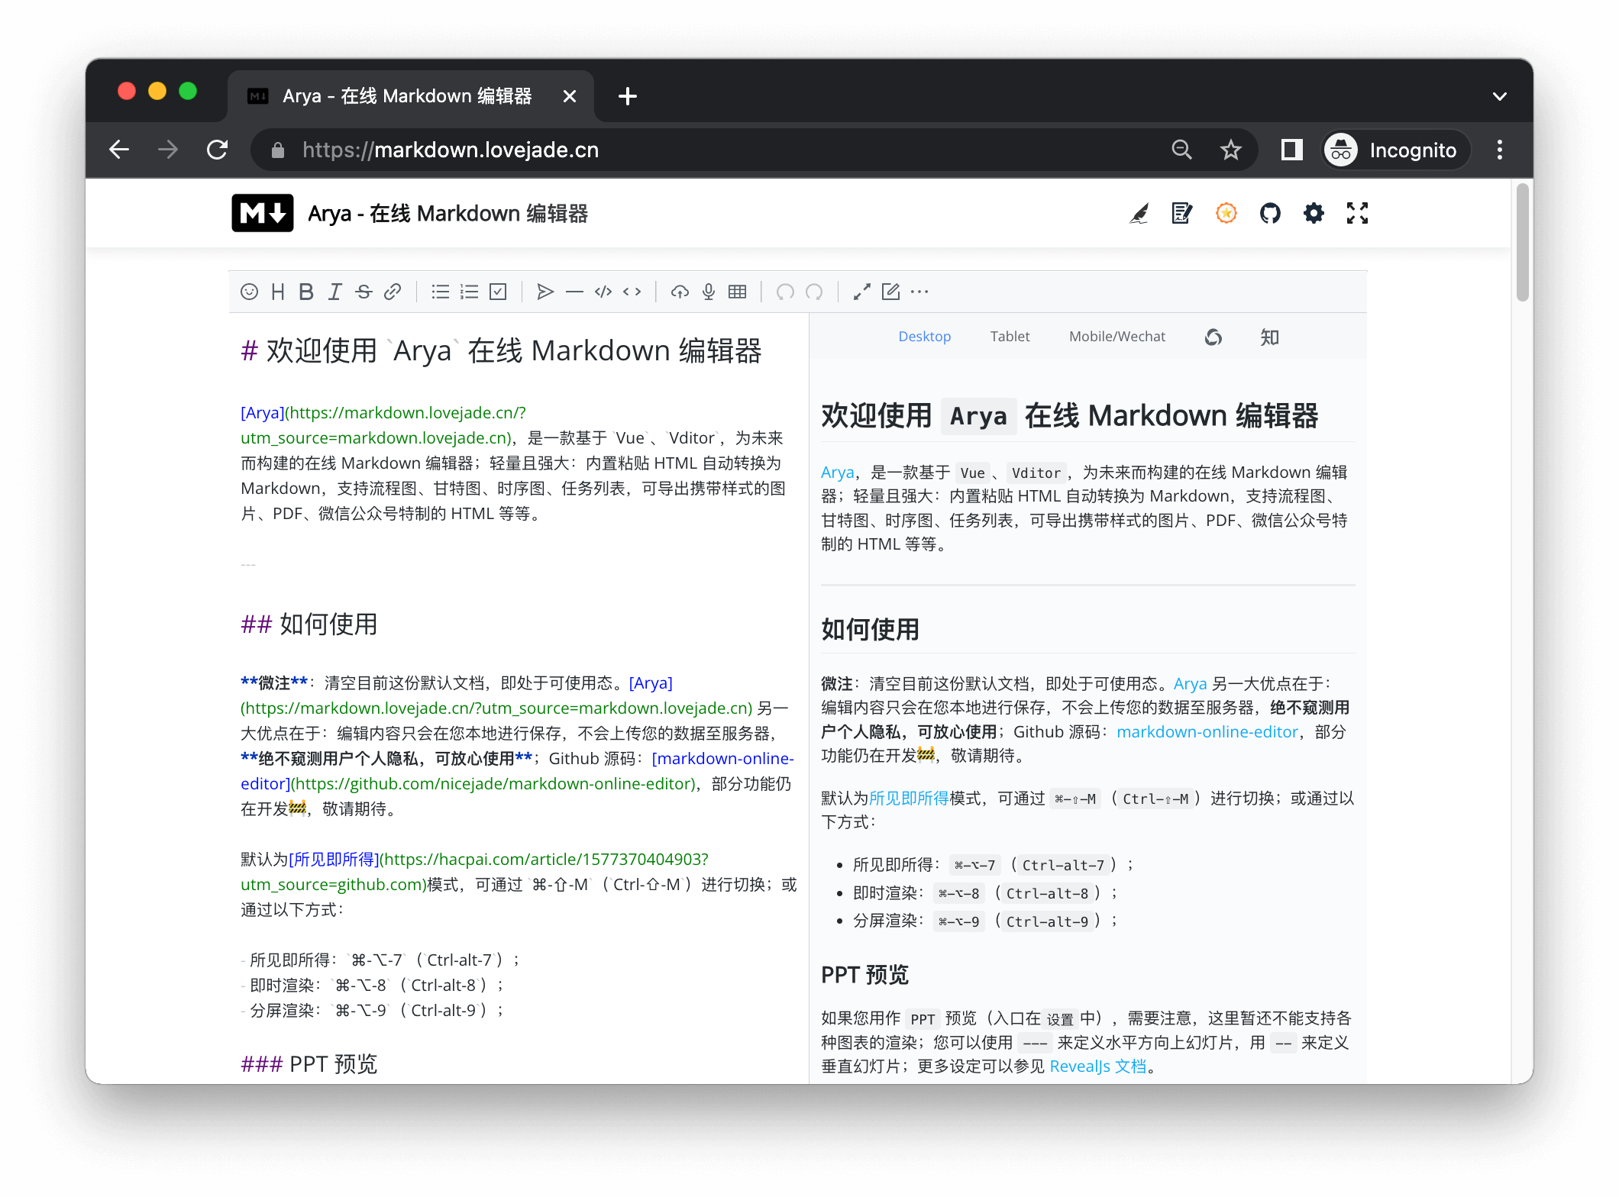Insert a table via toolbar
This screenshot has width=1619, height=1197.
tap(738, 292)
